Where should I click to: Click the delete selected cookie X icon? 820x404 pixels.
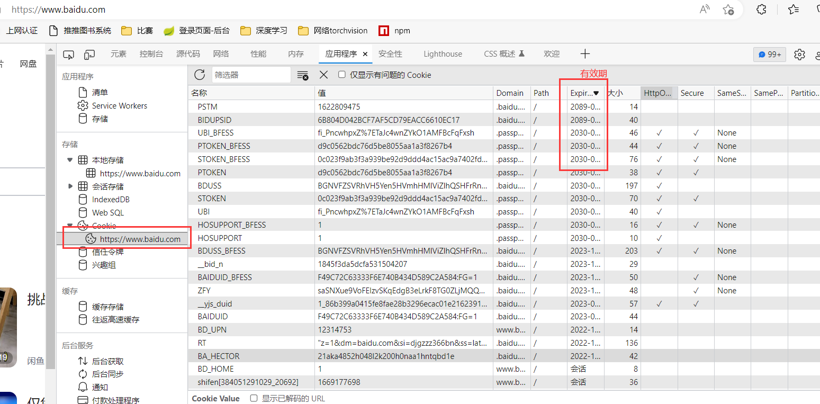tap(324, 75)
